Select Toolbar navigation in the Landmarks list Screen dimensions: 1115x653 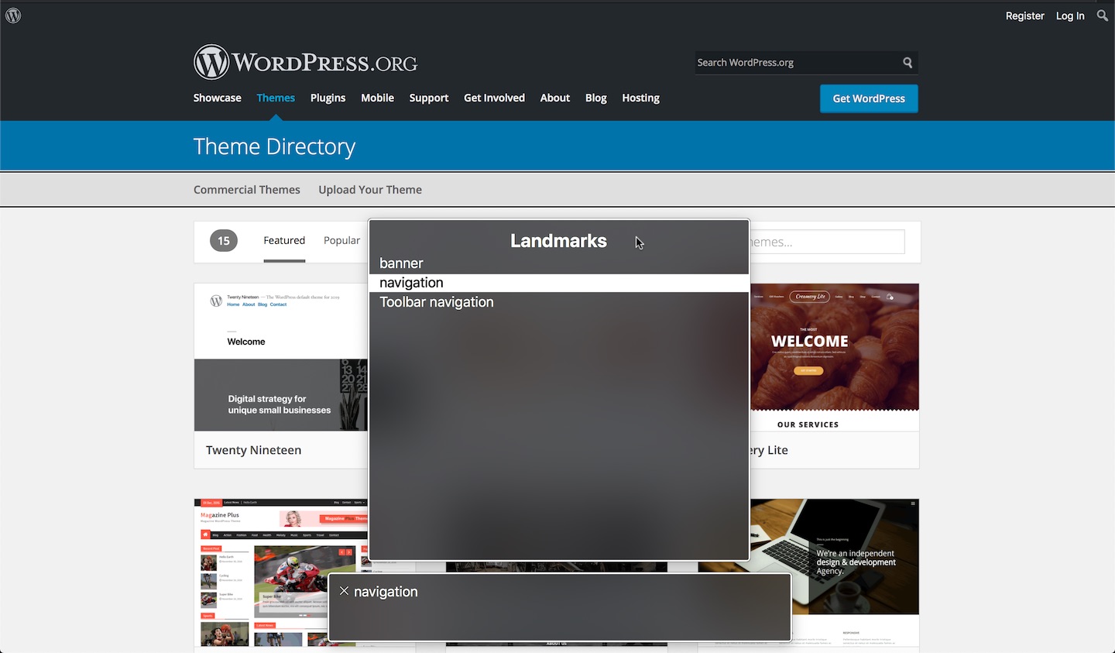559,302
